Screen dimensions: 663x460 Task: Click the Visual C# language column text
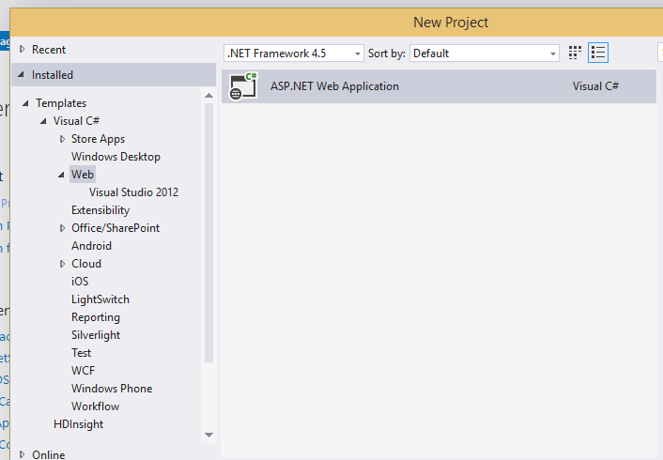[x=595, y=86]
